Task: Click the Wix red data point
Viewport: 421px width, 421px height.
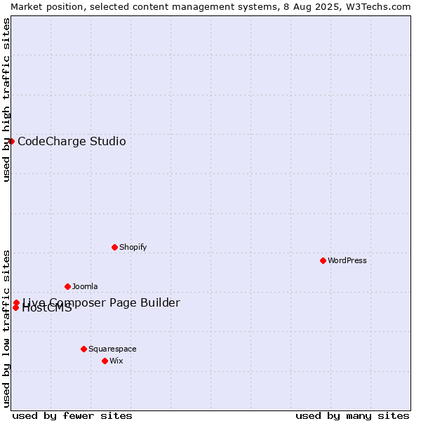Action: (105, 361)
